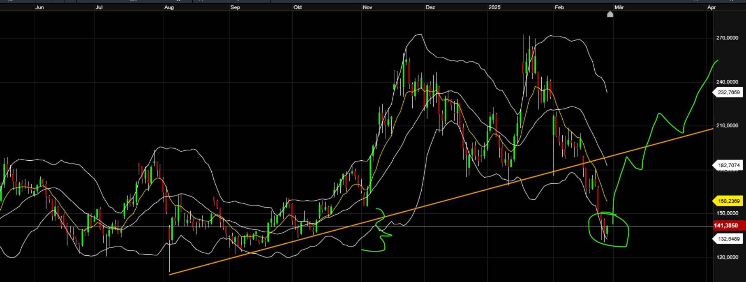Click the 210,0000 price axis label

pyautogui.click(x=727, y=125)
